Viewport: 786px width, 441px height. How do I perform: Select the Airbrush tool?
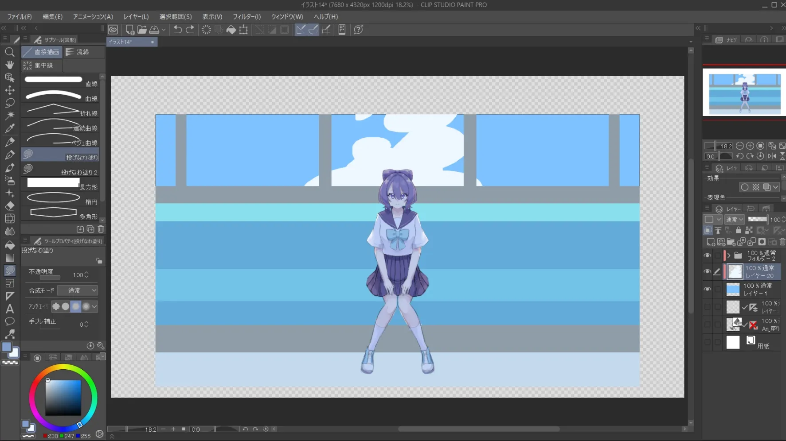(9, 180)
